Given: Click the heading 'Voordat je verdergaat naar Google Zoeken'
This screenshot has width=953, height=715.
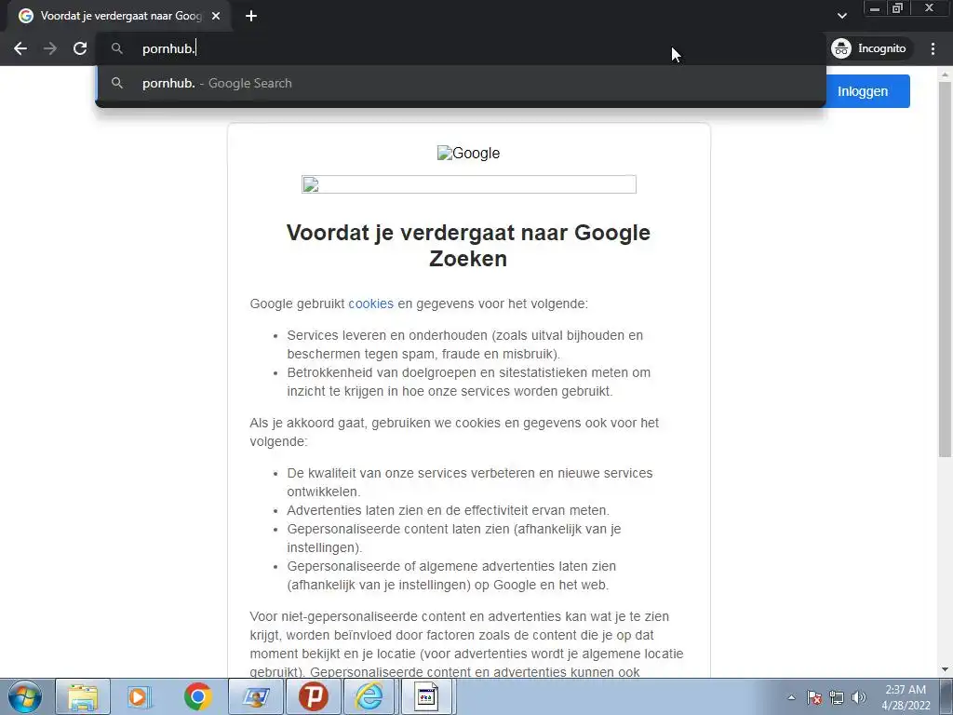Looking at the screenshot, I should pyautogui.click(x=469, y=245).
